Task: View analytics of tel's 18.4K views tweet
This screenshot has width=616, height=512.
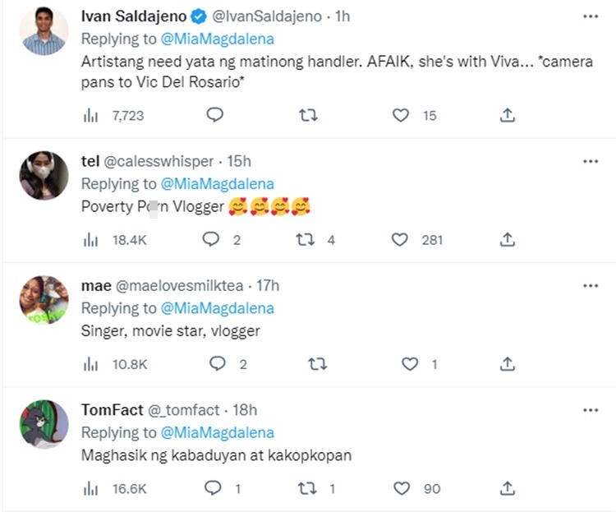Action: click(91, 240)
